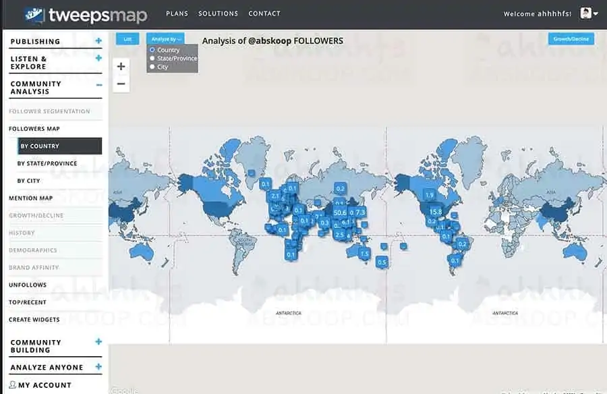Open the Plans menu item
Screen dimensions: 607x394
tap(177, 13)
